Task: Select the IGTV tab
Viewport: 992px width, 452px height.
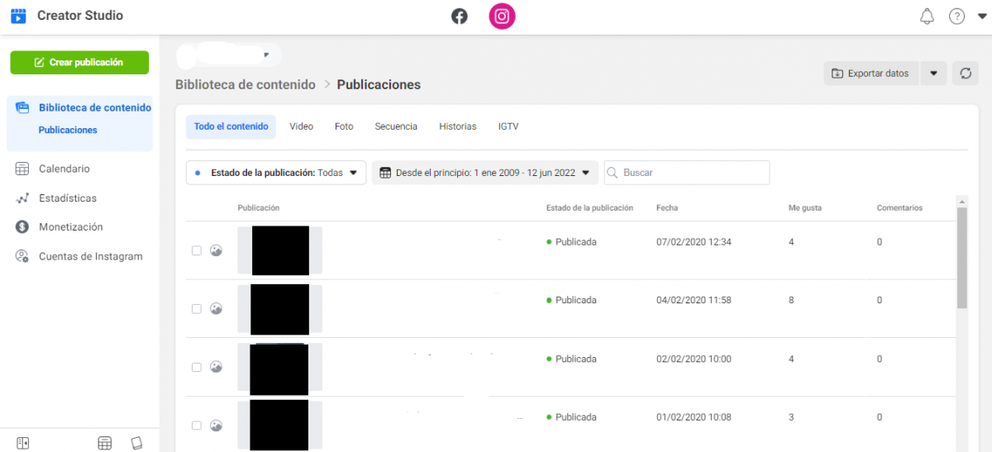Action: (x=508, y=126)
